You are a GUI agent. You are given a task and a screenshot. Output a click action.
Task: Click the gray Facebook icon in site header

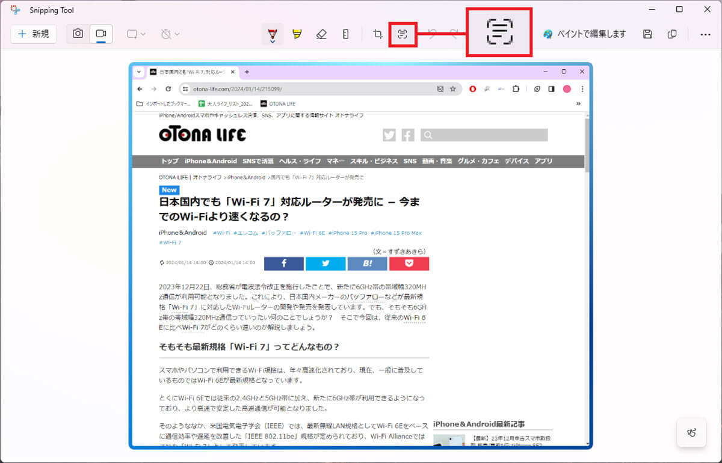(408, 135)
